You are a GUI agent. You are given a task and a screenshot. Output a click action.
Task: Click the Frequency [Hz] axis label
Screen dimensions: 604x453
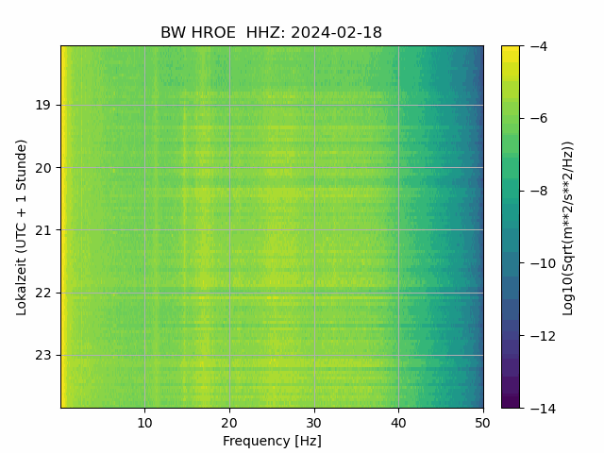[x=272, y=441]
